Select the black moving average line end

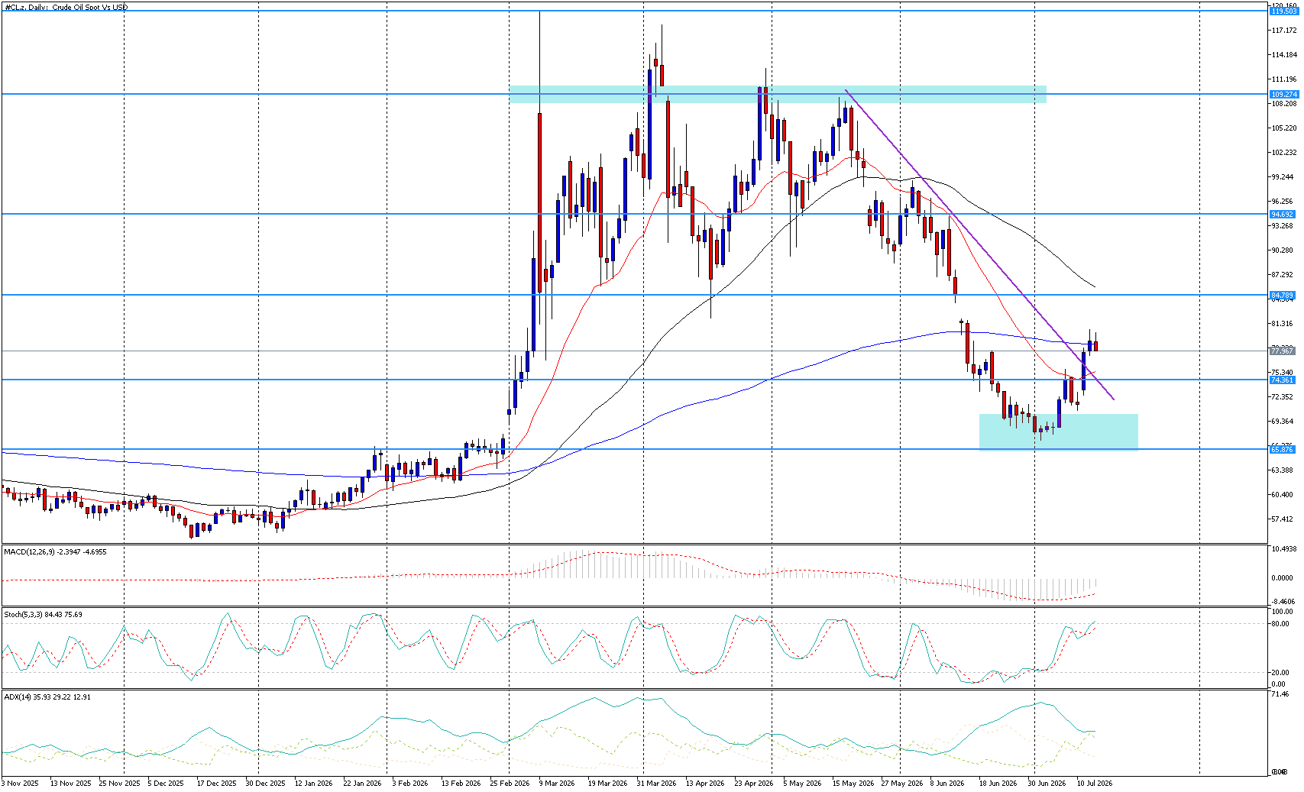coord(1094,287)
